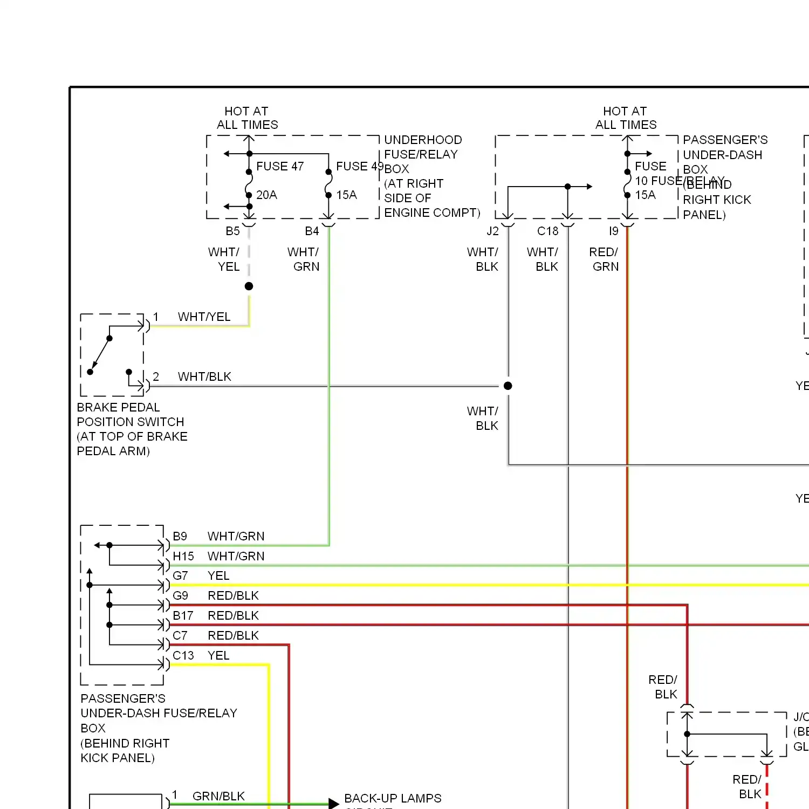809x809 pixels.
Task: Click the brake pedal switch symbol
Action: point(112,355)
